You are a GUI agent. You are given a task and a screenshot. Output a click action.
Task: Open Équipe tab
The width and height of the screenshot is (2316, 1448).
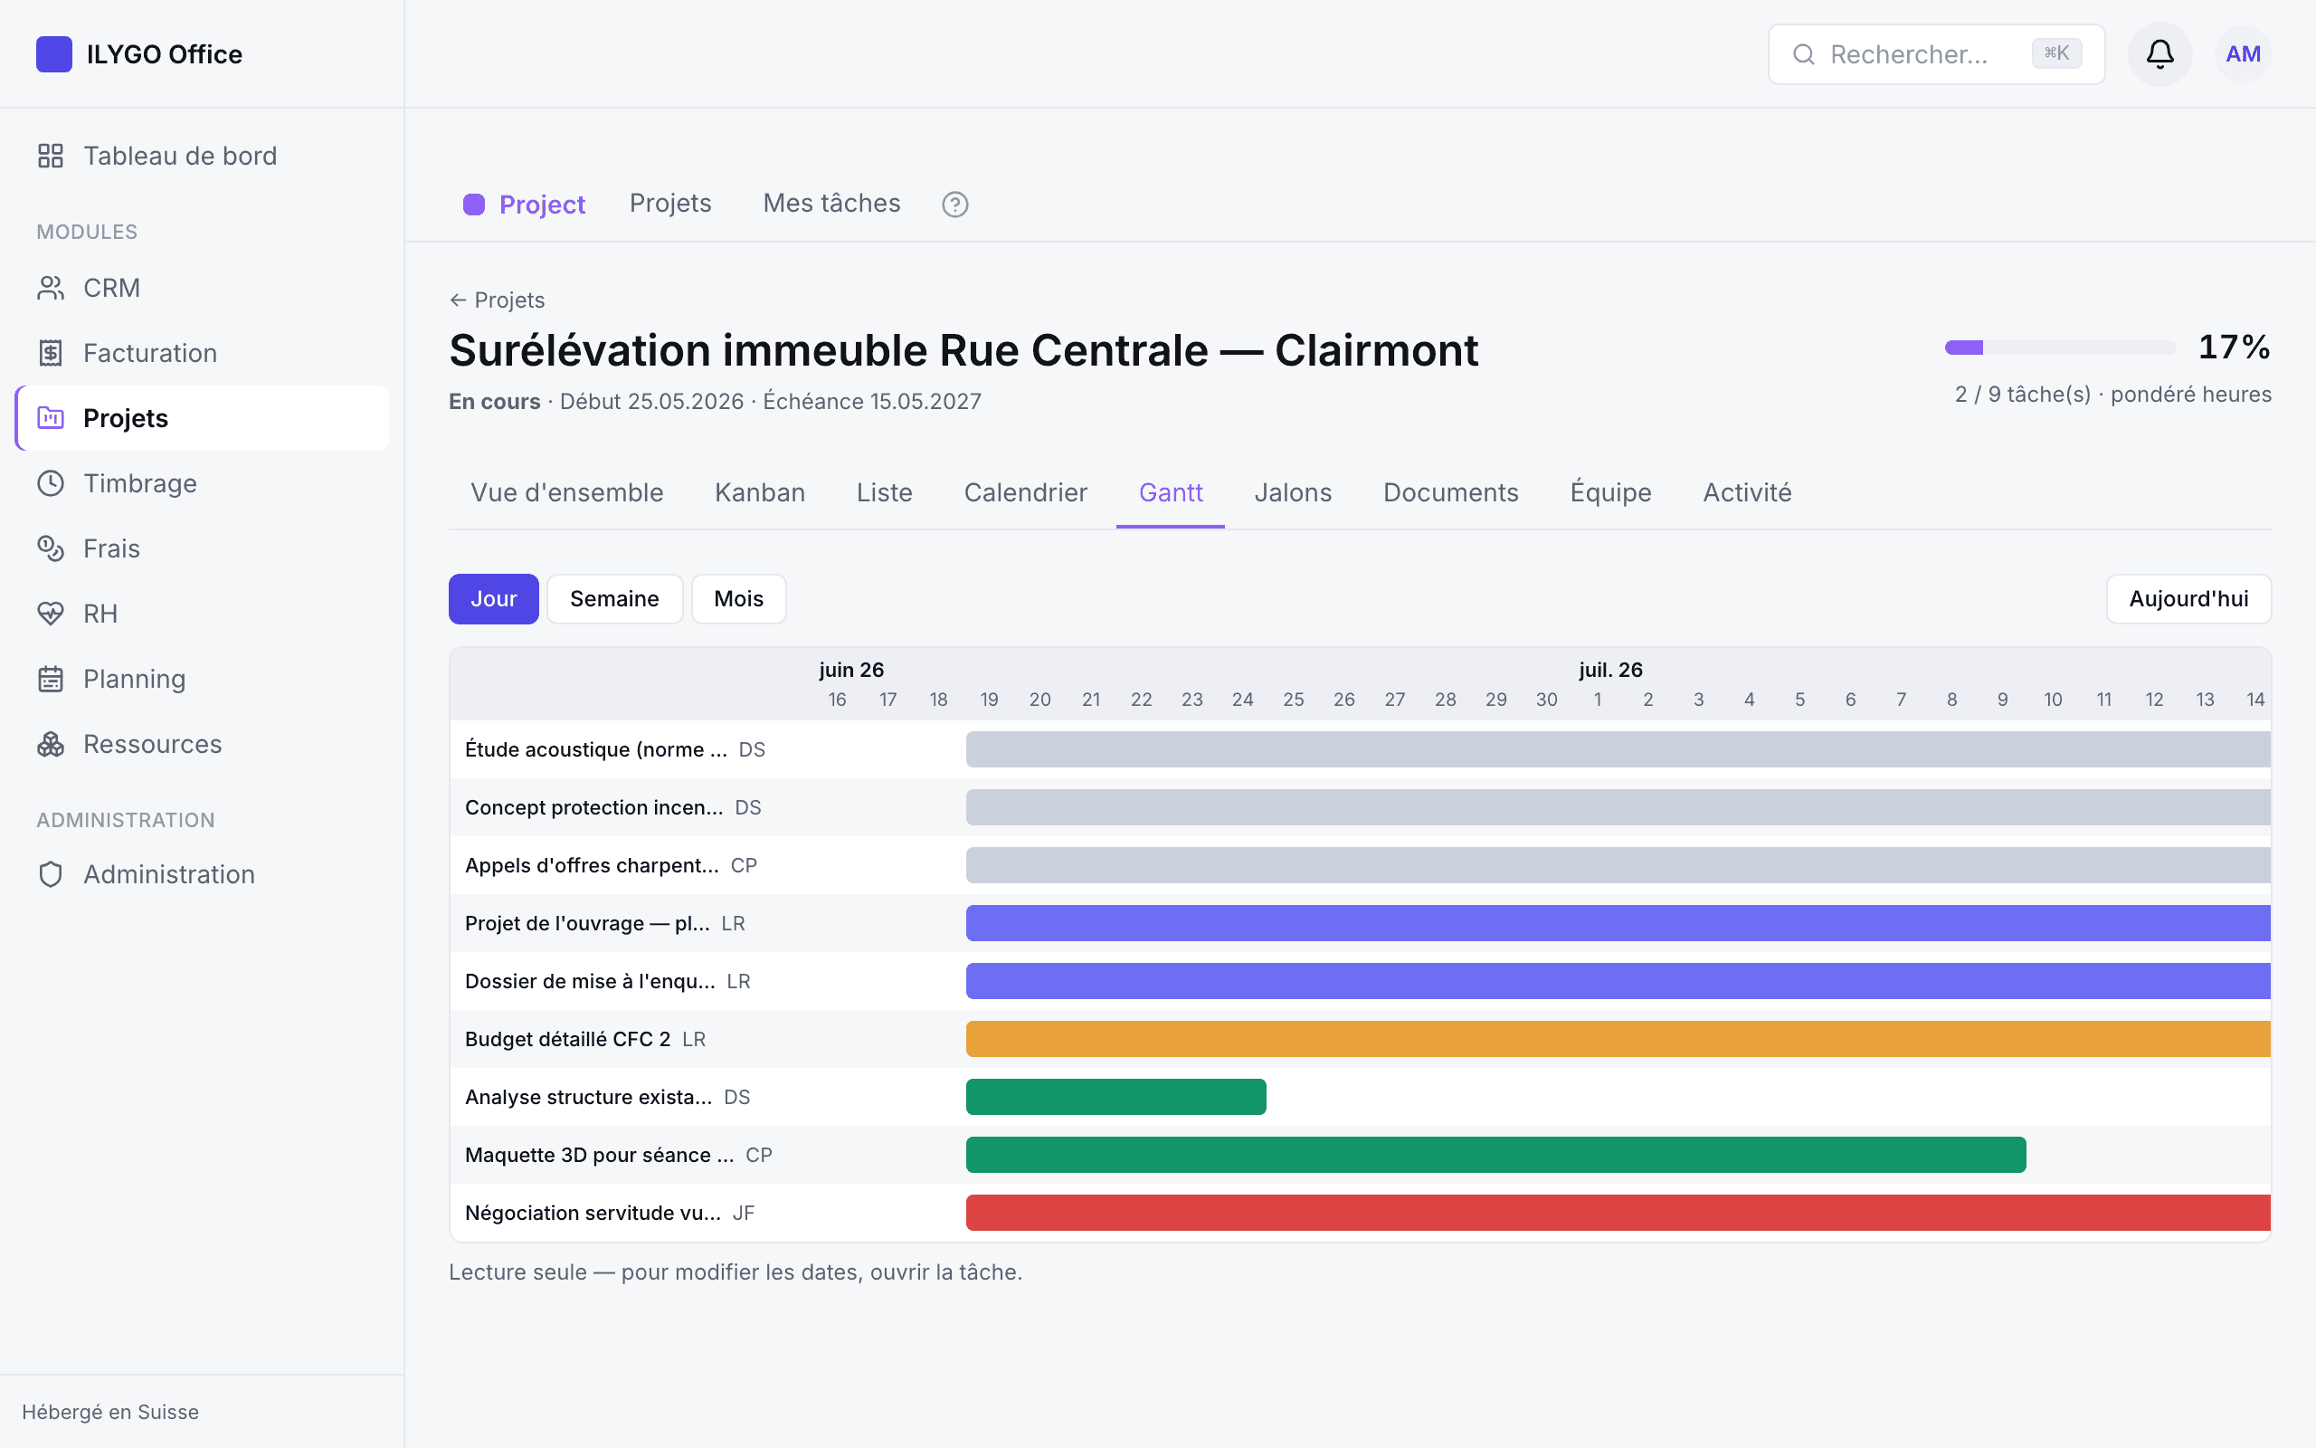(x=1610, y=492)
